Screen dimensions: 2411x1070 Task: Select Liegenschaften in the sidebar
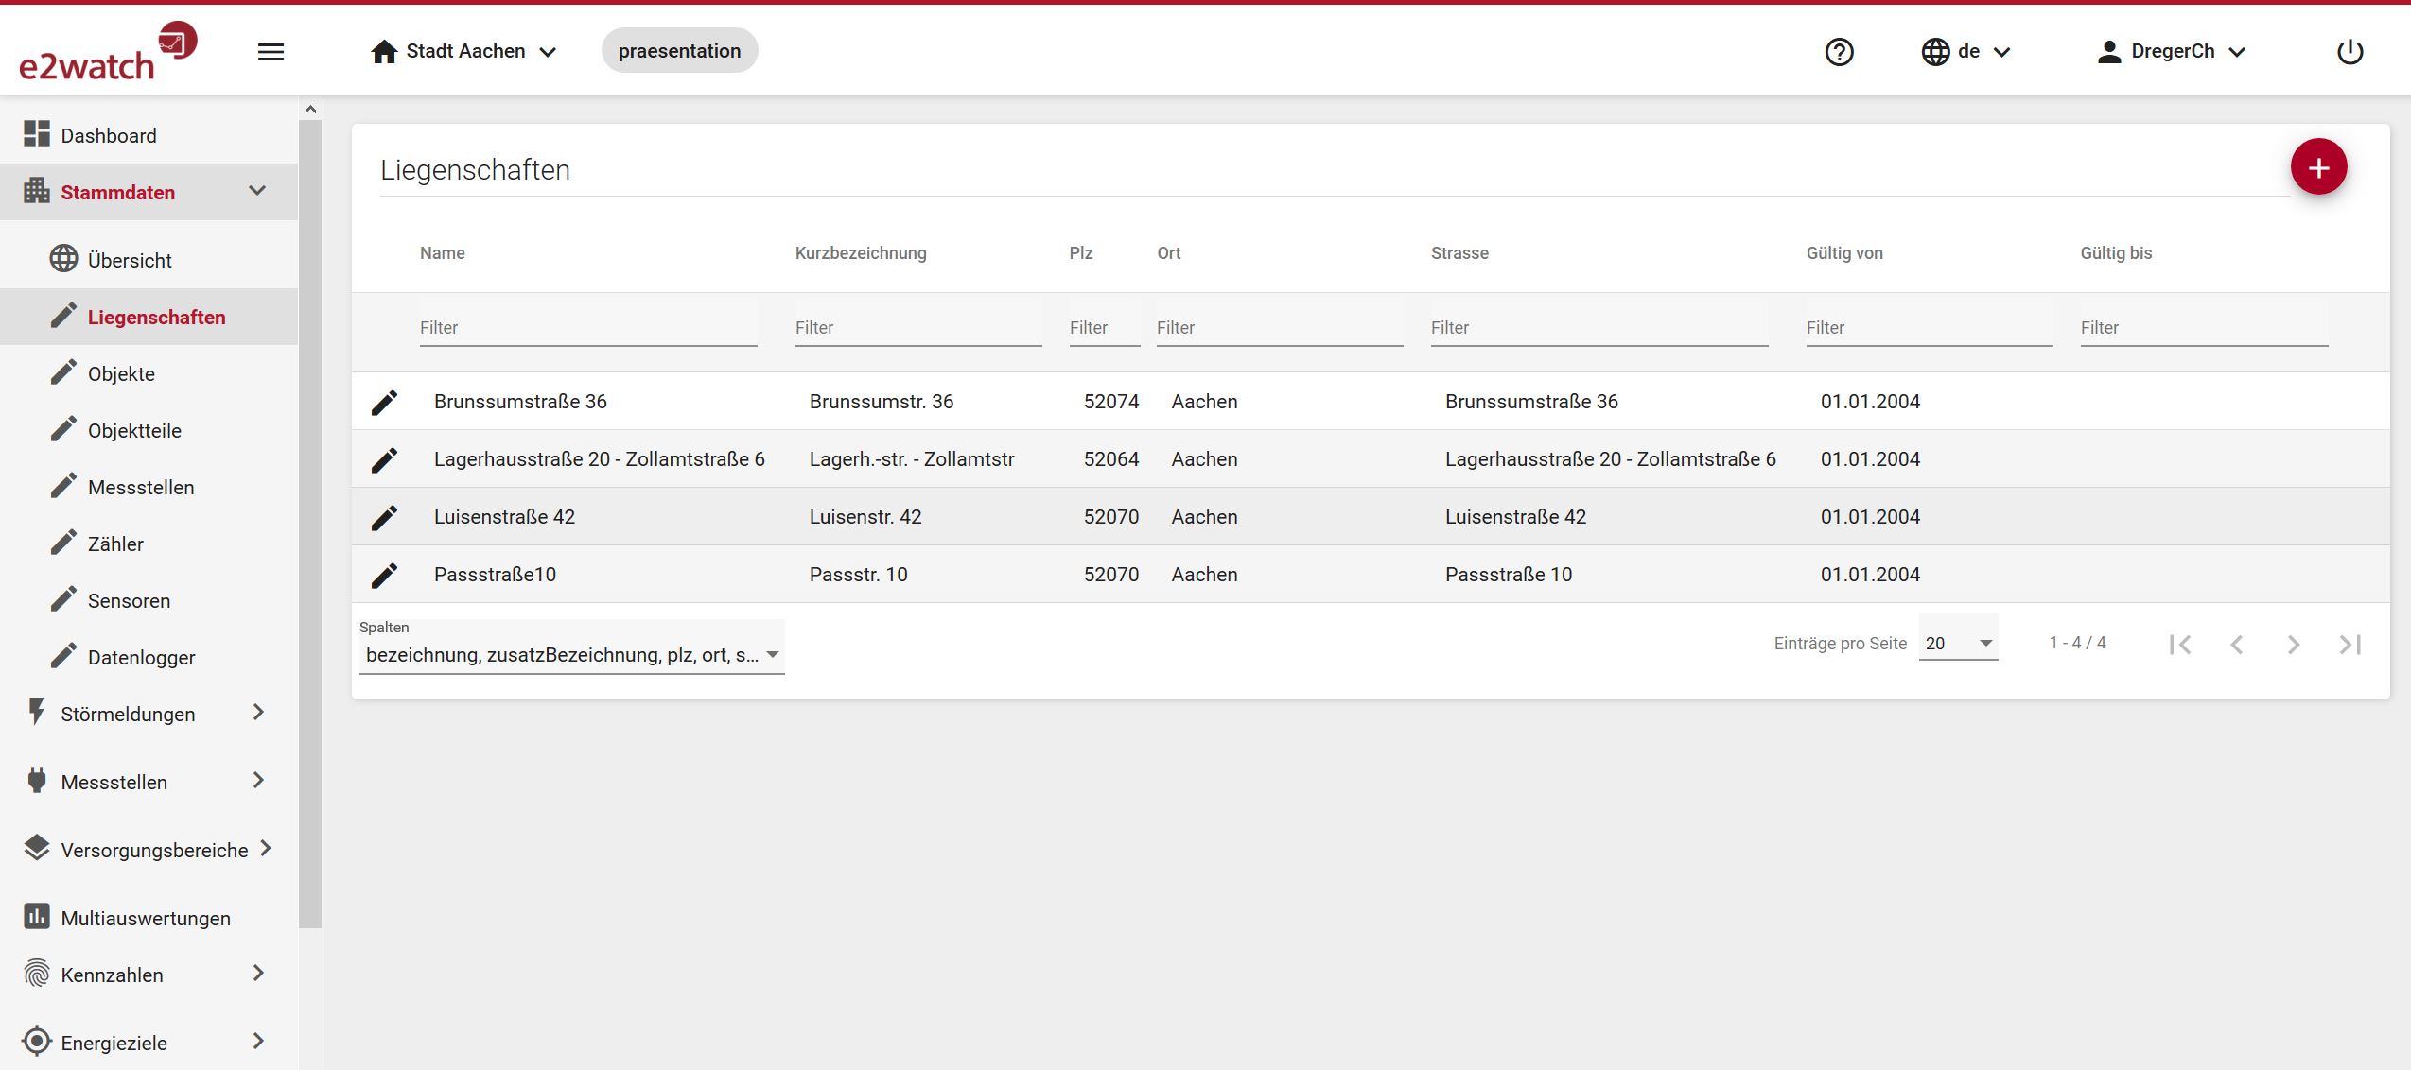point(157,317)
